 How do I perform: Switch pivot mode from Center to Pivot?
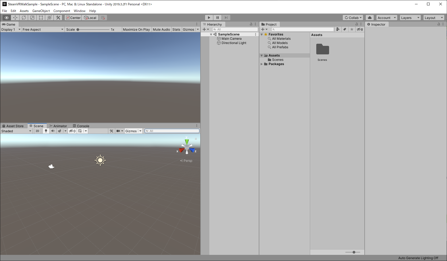point(73,18)
